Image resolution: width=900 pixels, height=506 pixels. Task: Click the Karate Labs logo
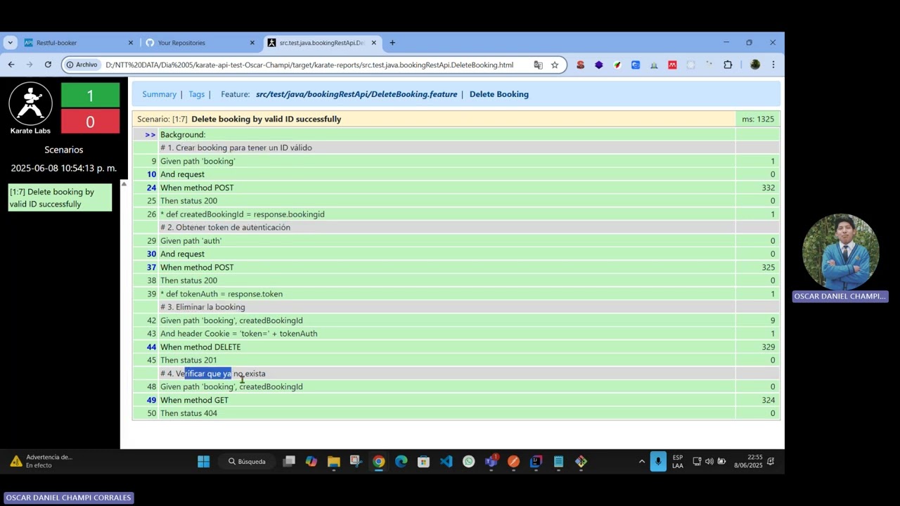[30, 108]
